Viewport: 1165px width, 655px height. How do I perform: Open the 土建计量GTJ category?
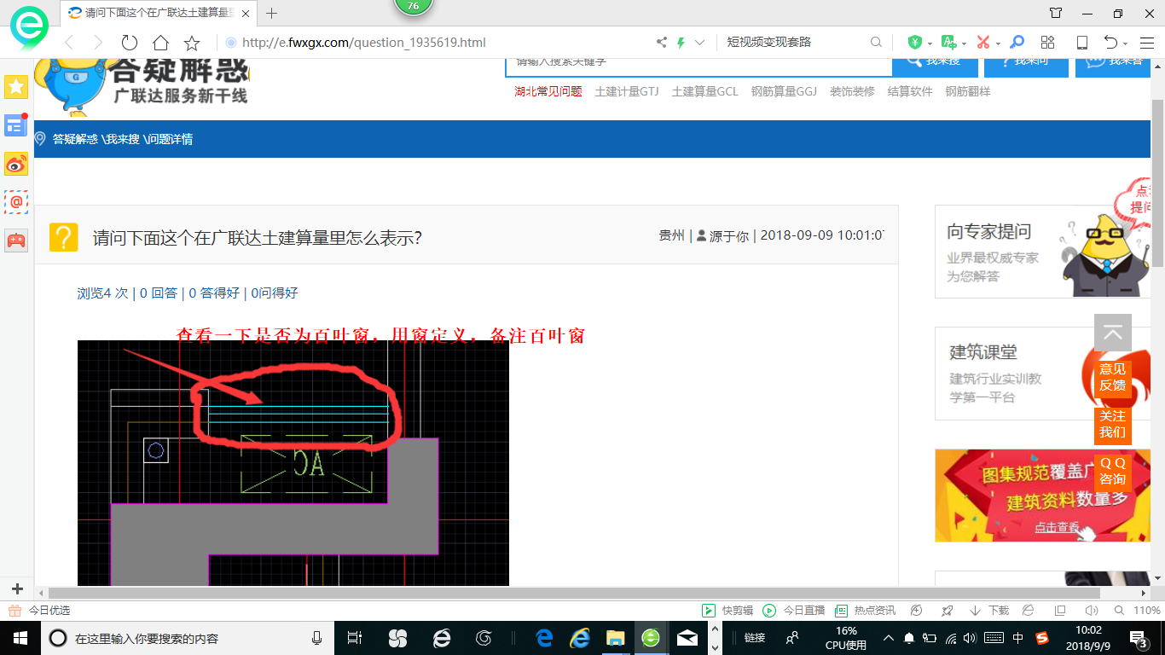pyautogui.click(x=627, y=91)
